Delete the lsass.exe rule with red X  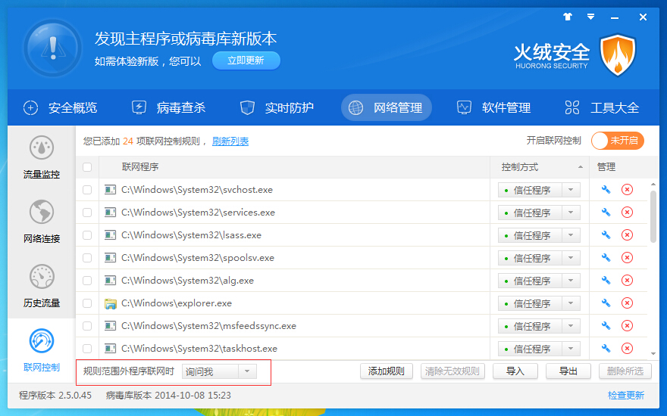[x=627, y=235]
